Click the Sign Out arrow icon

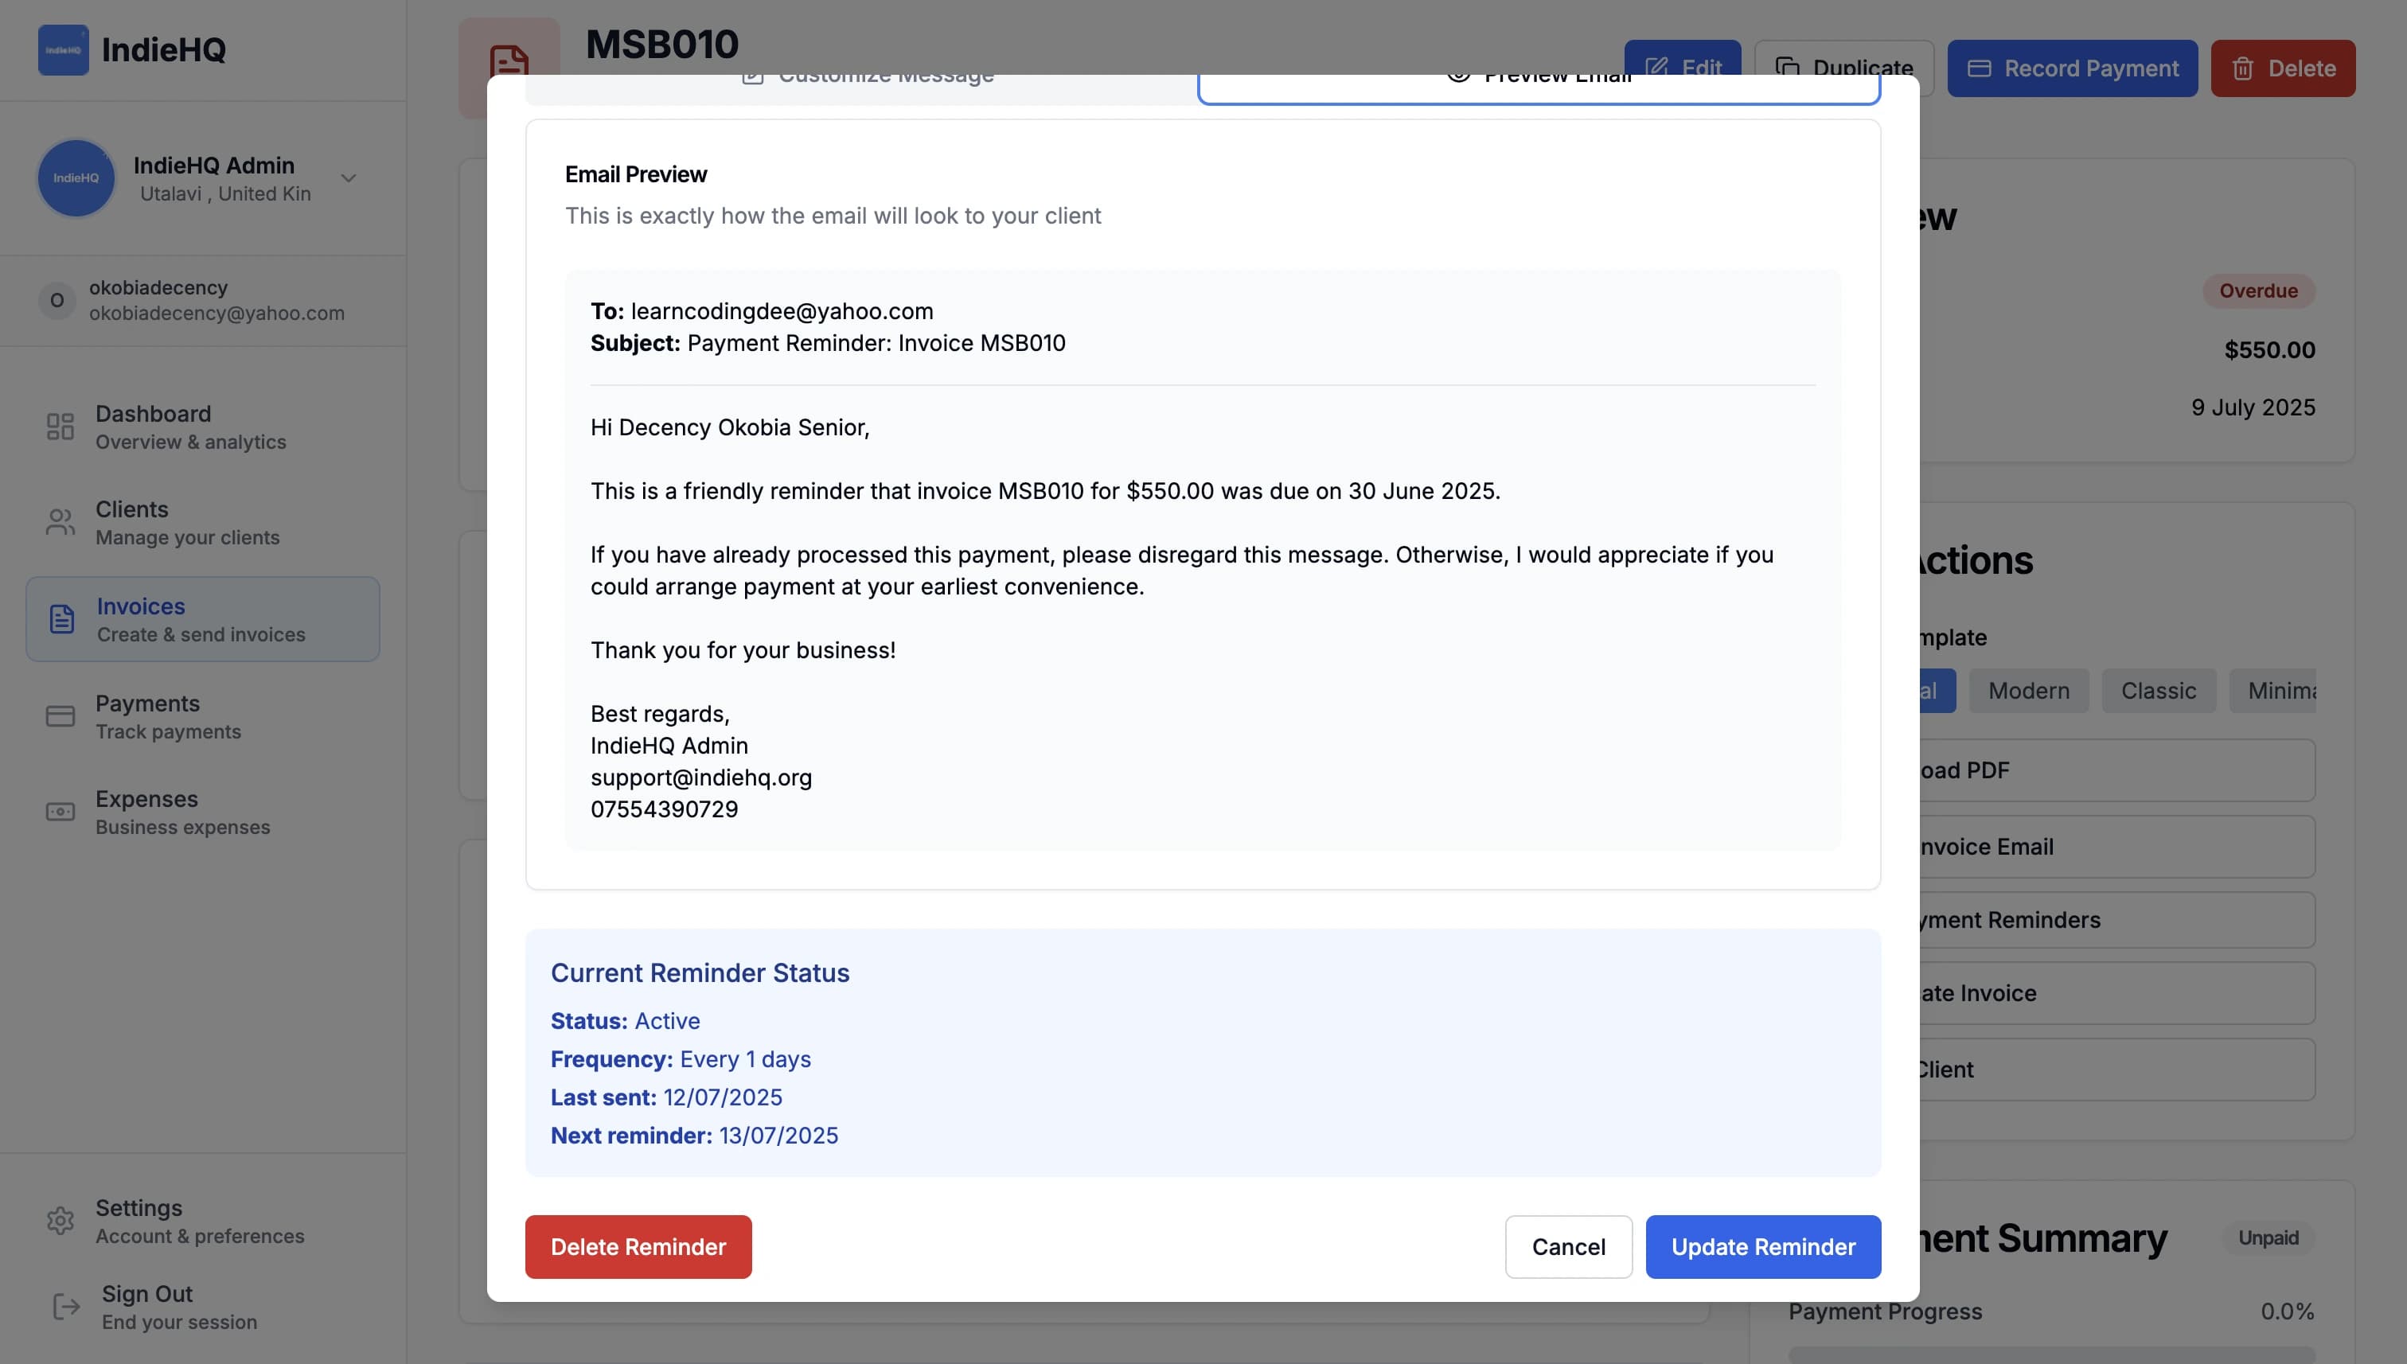tap(64, 1306)
